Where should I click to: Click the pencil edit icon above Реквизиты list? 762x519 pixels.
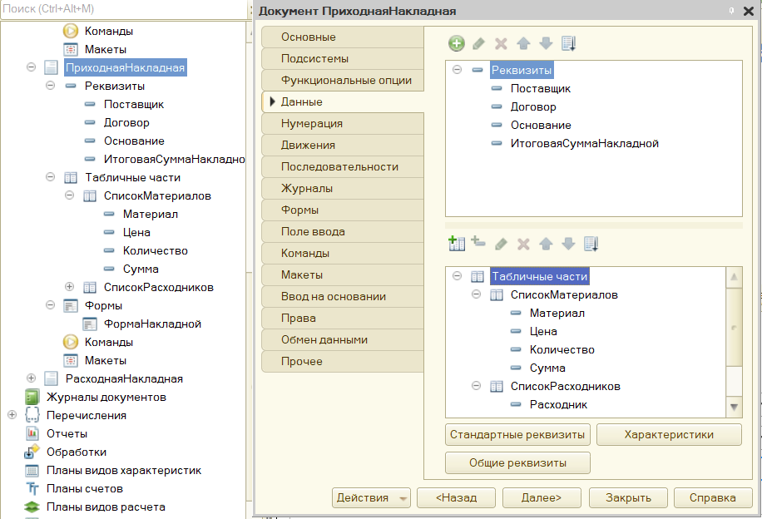click(478, 44)
